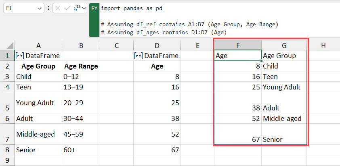The width and height of the screenshot is (340, 166).
Task: Select cell G2 containing 'Child'
Action: 284,66
